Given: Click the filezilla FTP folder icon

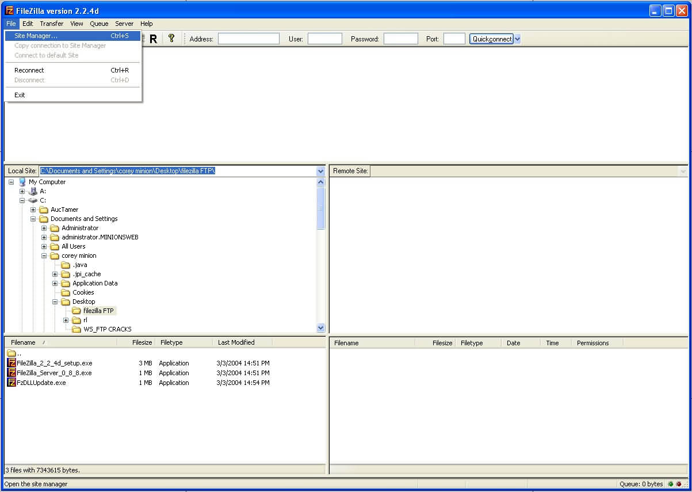Looking at the screenshot, I should pyautogui.click(x=77, y=311).
